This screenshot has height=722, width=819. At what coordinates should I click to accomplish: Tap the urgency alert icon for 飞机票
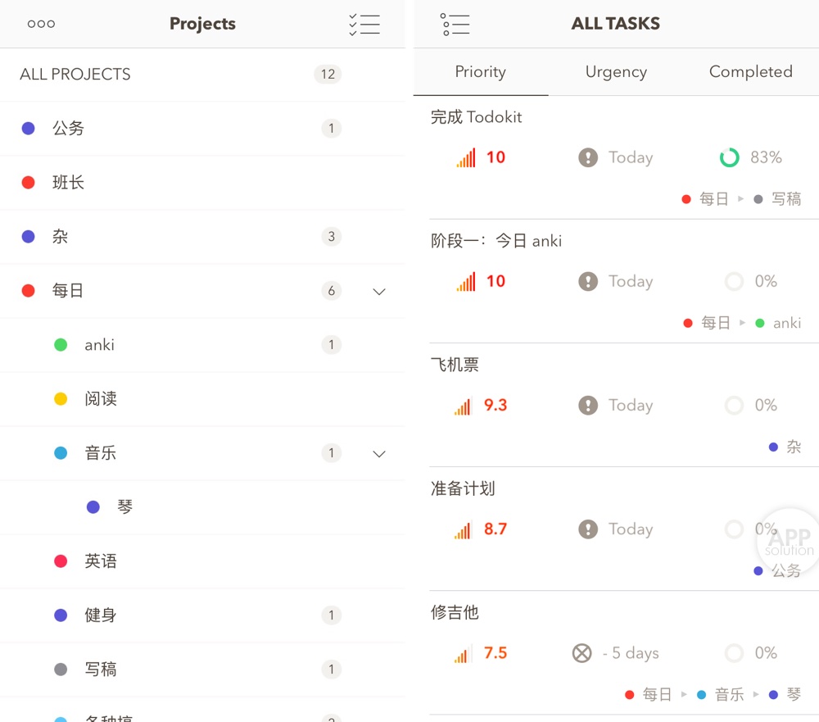(x=588, y=405)
